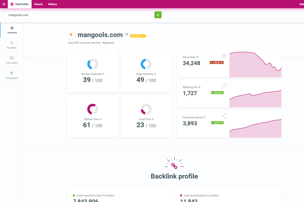Click the Lost backlinks red legend square
The image size is (304, 202).
click(181, 195)
